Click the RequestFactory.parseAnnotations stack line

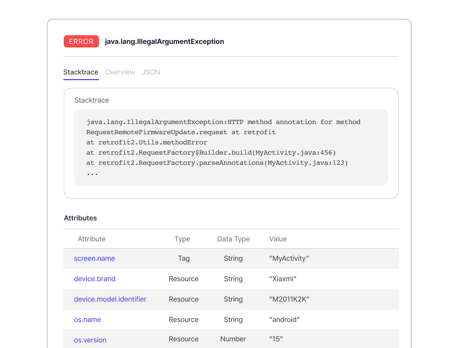(x=217, y=163)
